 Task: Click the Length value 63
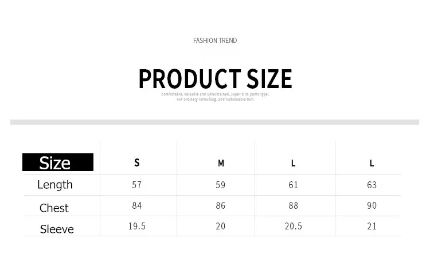click(372, 185)
